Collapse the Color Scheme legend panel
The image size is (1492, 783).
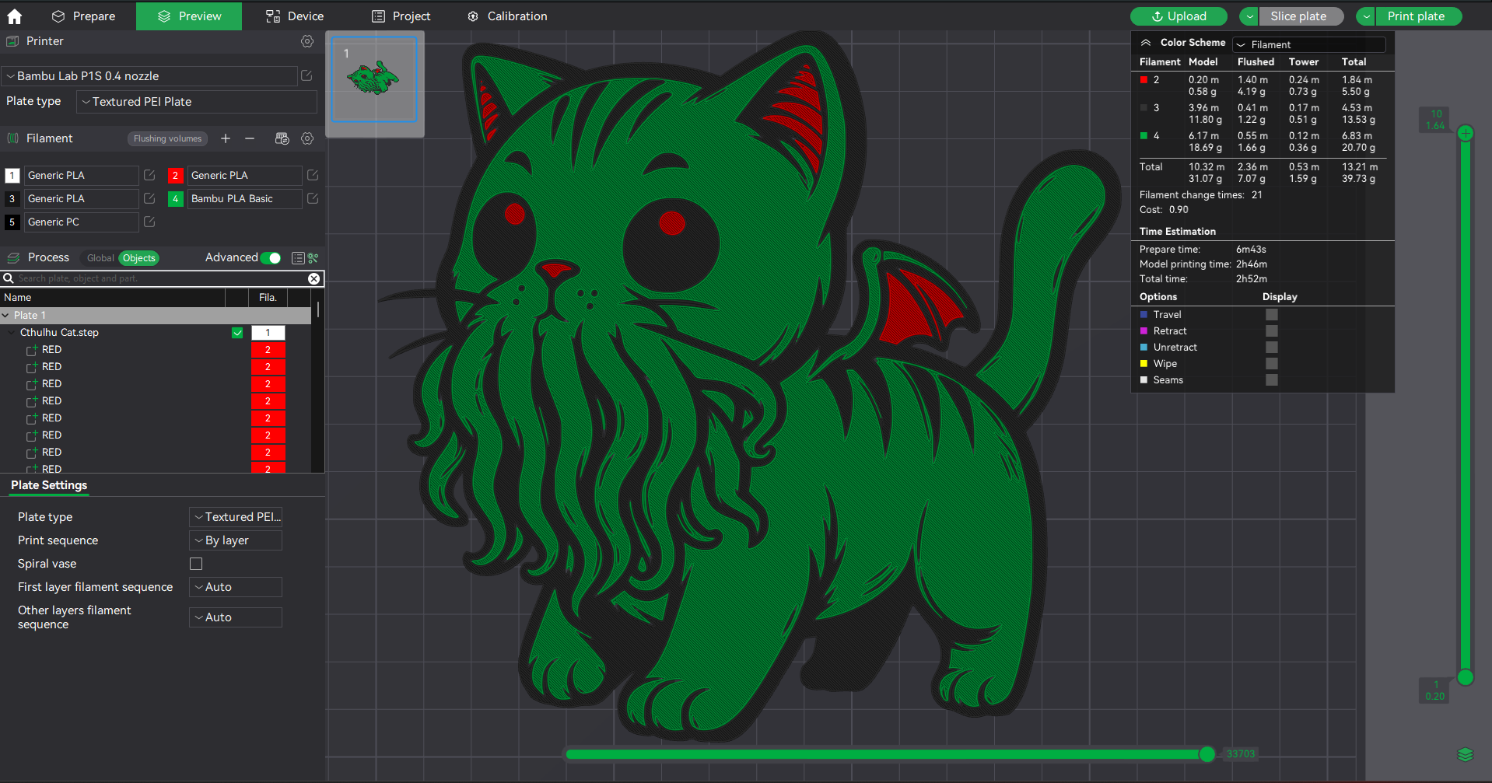1146,43
